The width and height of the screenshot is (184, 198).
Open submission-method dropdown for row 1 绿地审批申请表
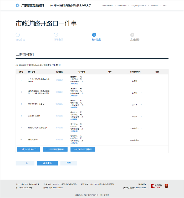pyautogui.click(x=136, y=81)
